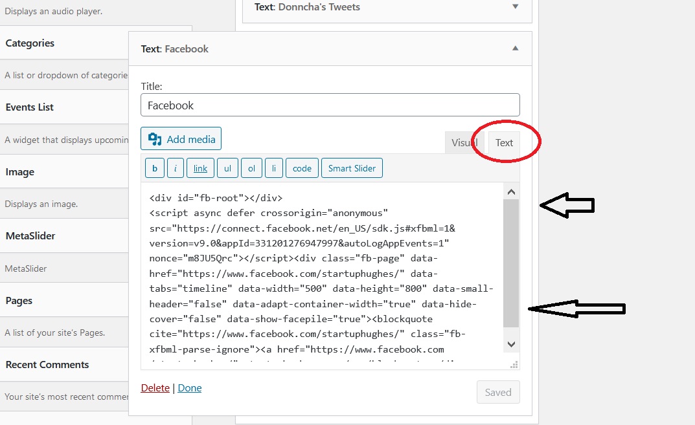
Task: Click the 'Text: Facebook' widget header title
Action: 175,49
